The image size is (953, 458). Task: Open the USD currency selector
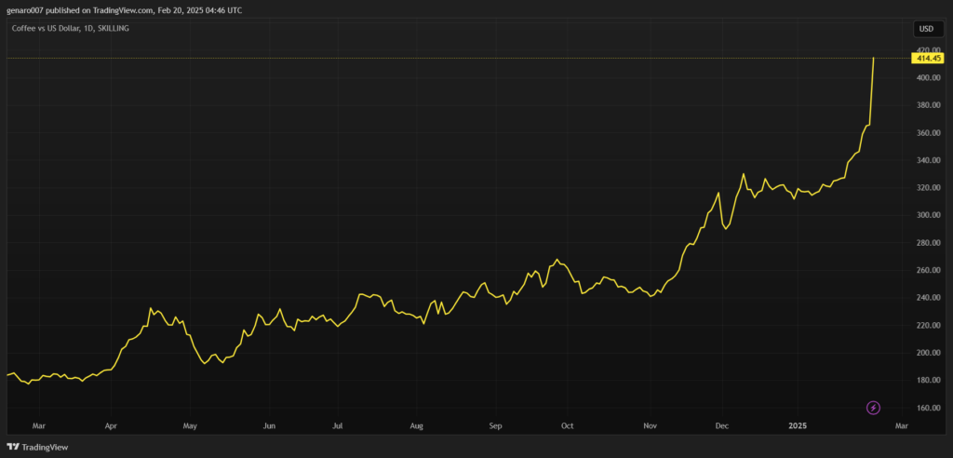point(926,29)
